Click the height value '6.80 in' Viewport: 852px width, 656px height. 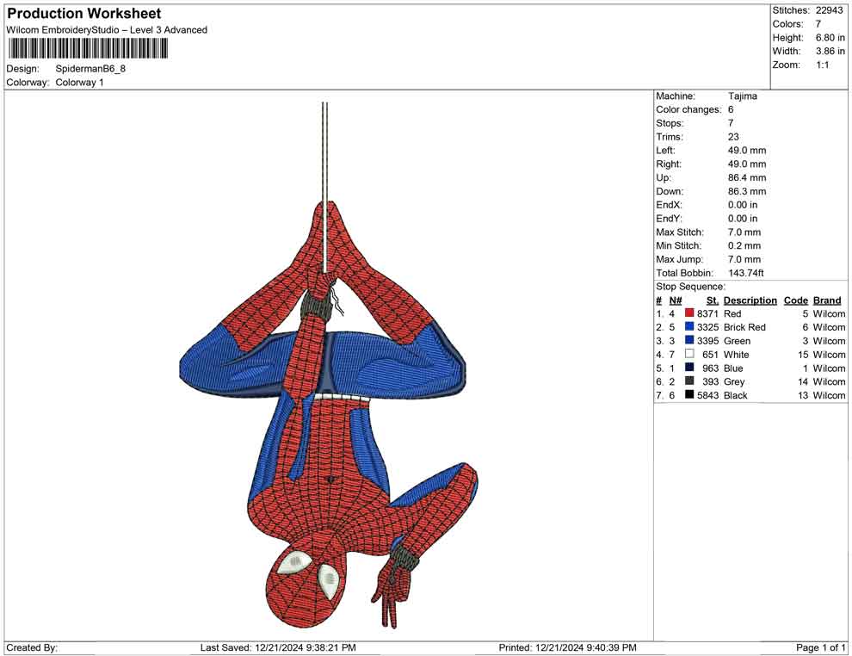click(x=830, y=38)
